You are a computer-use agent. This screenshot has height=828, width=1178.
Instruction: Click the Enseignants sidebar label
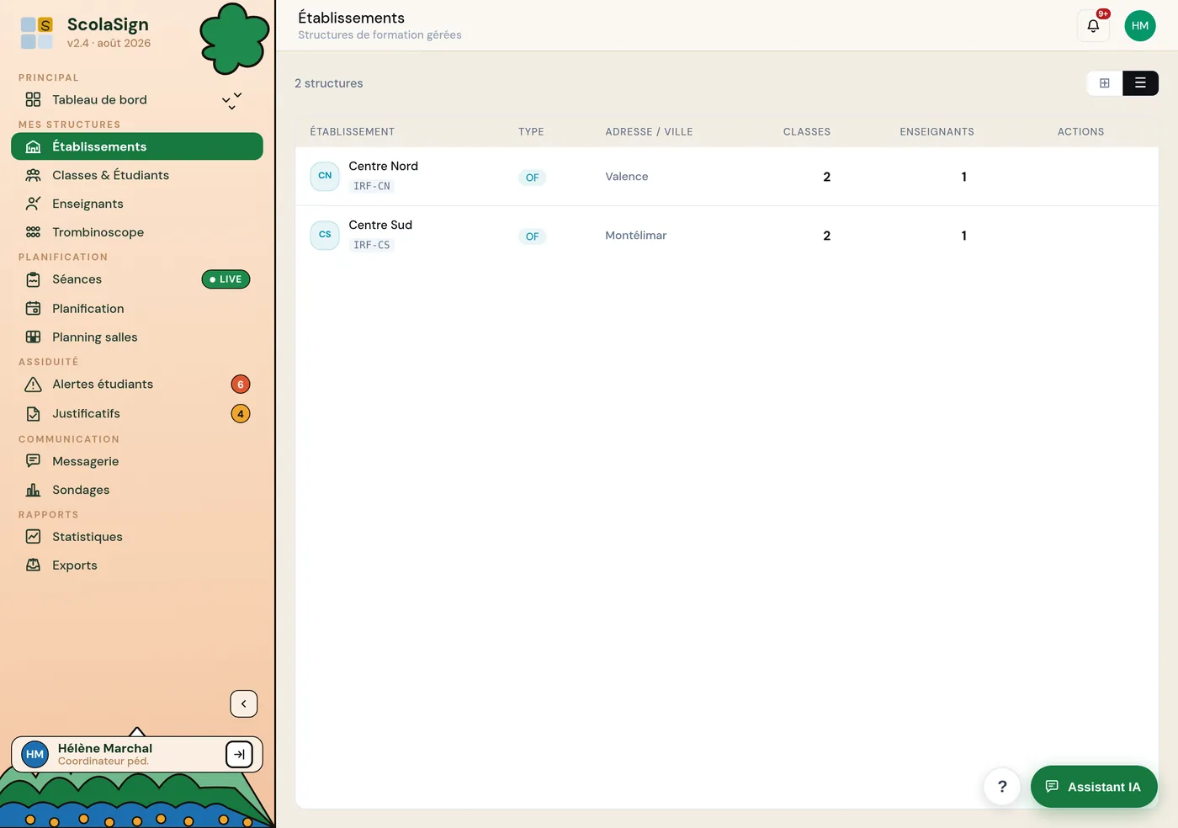click(x=88, y=204)
